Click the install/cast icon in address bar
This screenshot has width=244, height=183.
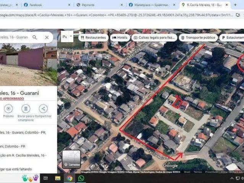click(x=238, y=15)
